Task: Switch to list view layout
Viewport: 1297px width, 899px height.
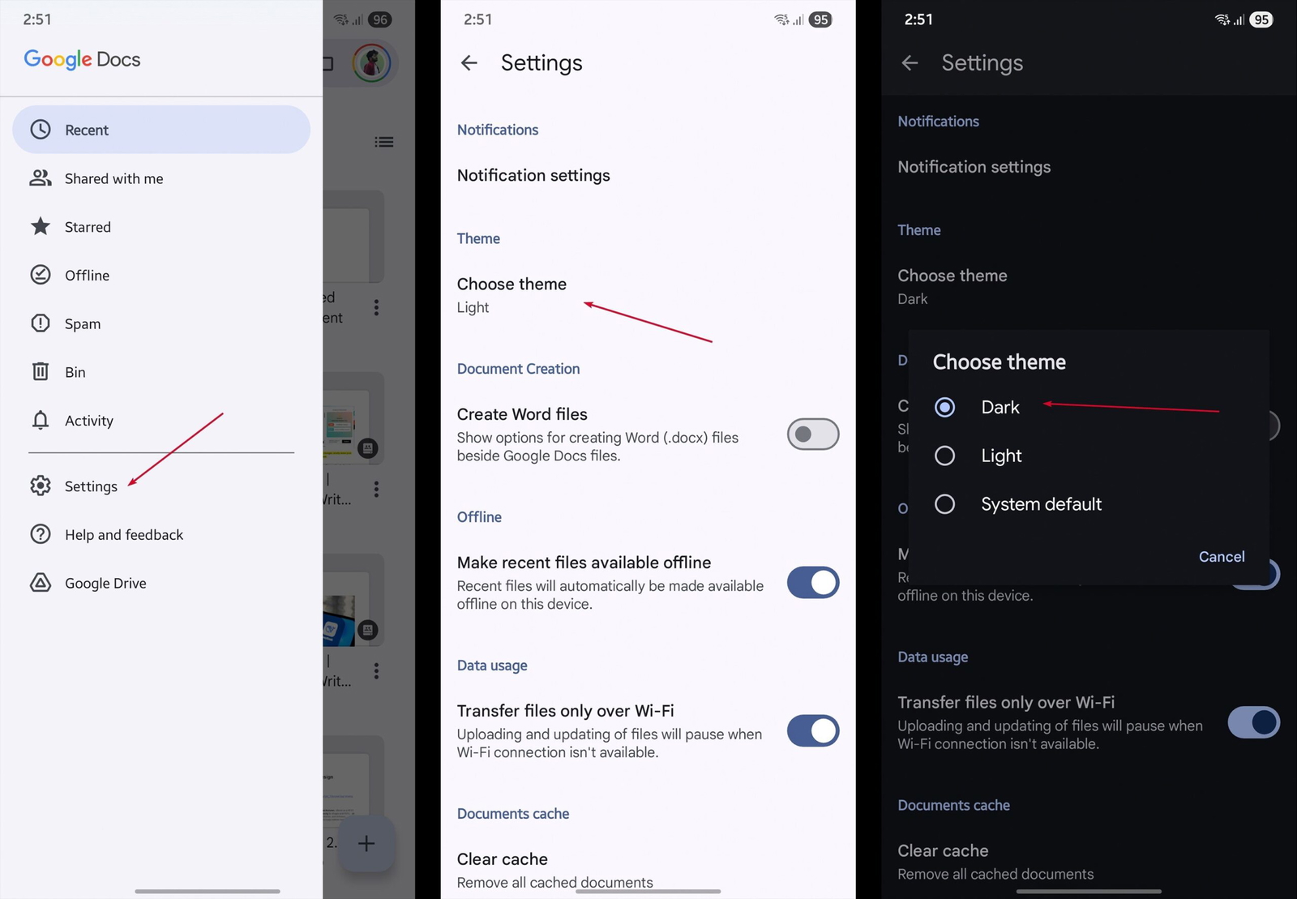Action: (384, 141)
